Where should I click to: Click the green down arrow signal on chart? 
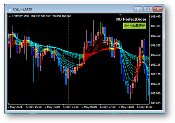pos(100,28)
